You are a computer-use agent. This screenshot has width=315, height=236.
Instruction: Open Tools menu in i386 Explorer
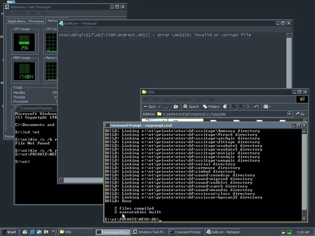point(199,99)
